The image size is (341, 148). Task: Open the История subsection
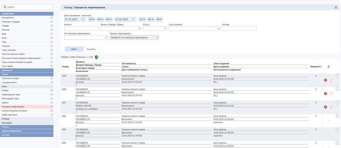click(27, 119)
